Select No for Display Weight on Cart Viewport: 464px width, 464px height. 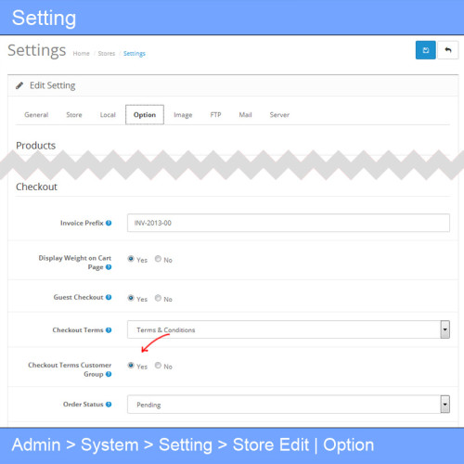tap(158, 259)
